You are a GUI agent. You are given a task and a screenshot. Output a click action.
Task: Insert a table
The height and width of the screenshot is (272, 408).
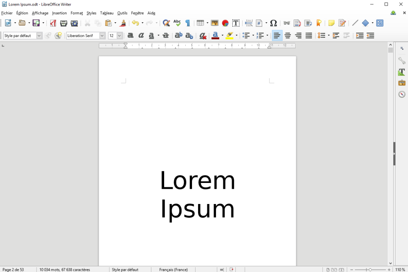[200, 23]
